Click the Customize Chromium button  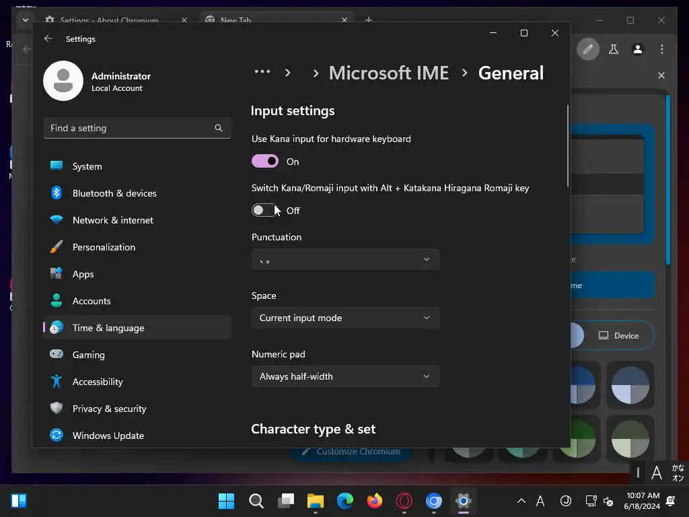351,452
